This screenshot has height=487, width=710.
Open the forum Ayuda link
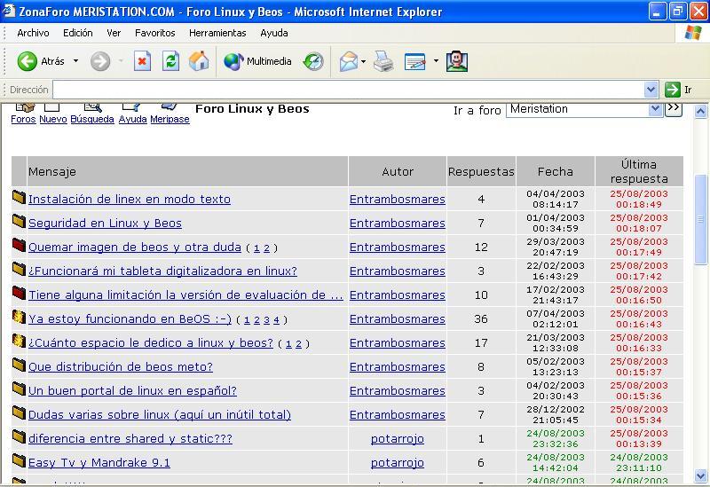pyautogui.click(x=132, y=119)
